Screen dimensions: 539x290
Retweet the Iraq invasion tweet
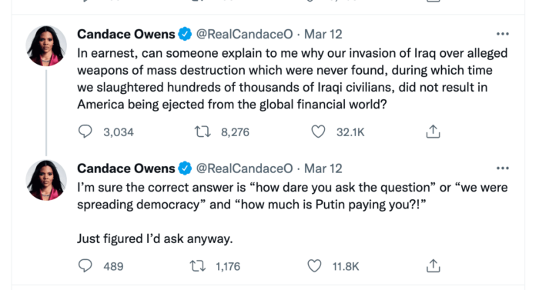pyautogui.click(x=203, y=132)
